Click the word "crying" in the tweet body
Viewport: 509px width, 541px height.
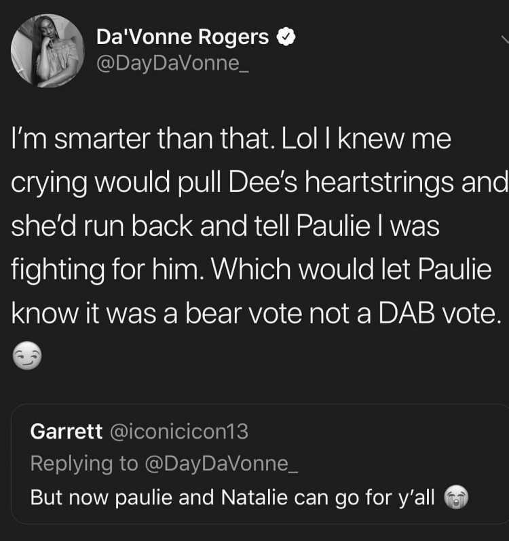coord(49,183)
